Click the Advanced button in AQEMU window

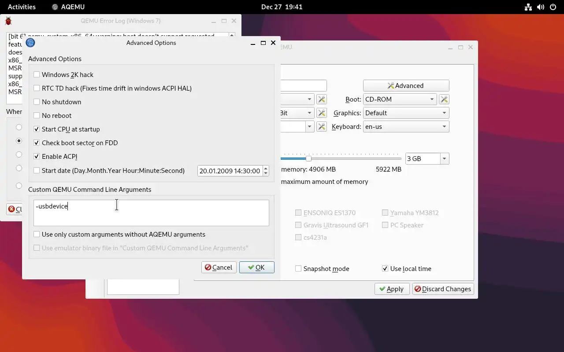[x=406, y=86]
